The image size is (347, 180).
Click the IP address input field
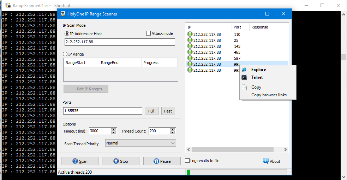click(119, 42)
